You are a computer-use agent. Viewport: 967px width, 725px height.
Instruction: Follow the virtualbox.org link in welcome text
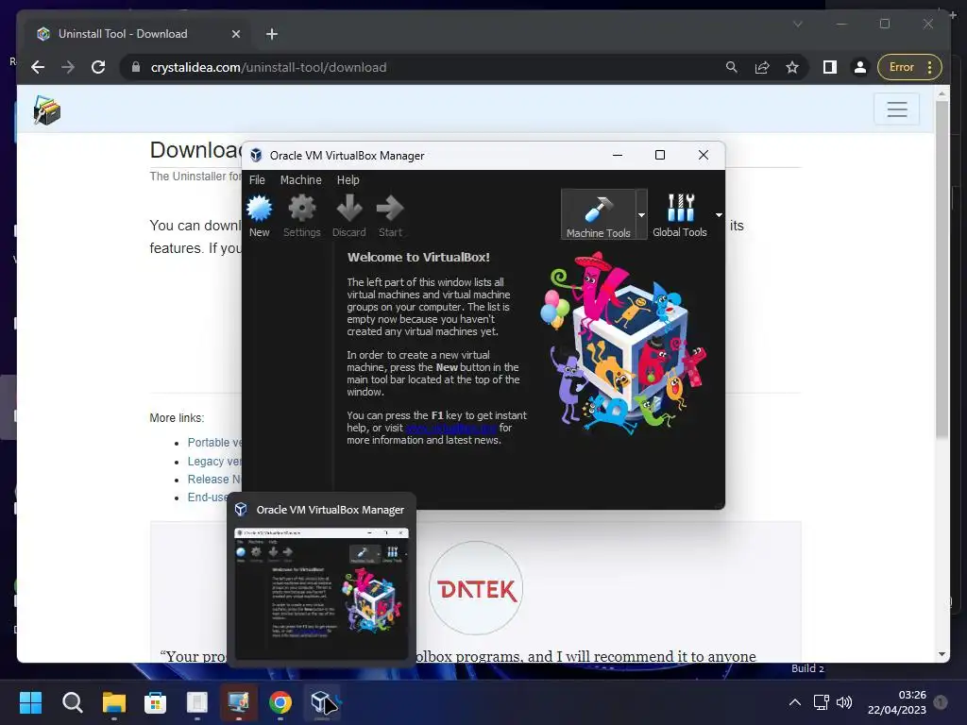451,428
